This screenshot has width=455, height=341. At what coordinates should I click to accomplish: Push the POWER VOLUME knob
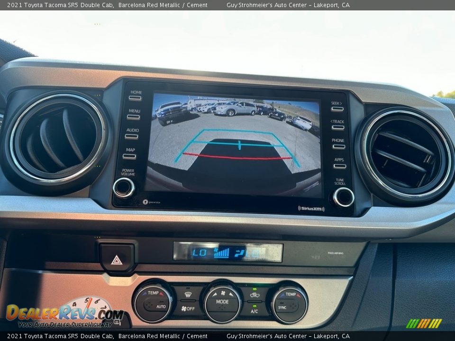pos(124,188)
